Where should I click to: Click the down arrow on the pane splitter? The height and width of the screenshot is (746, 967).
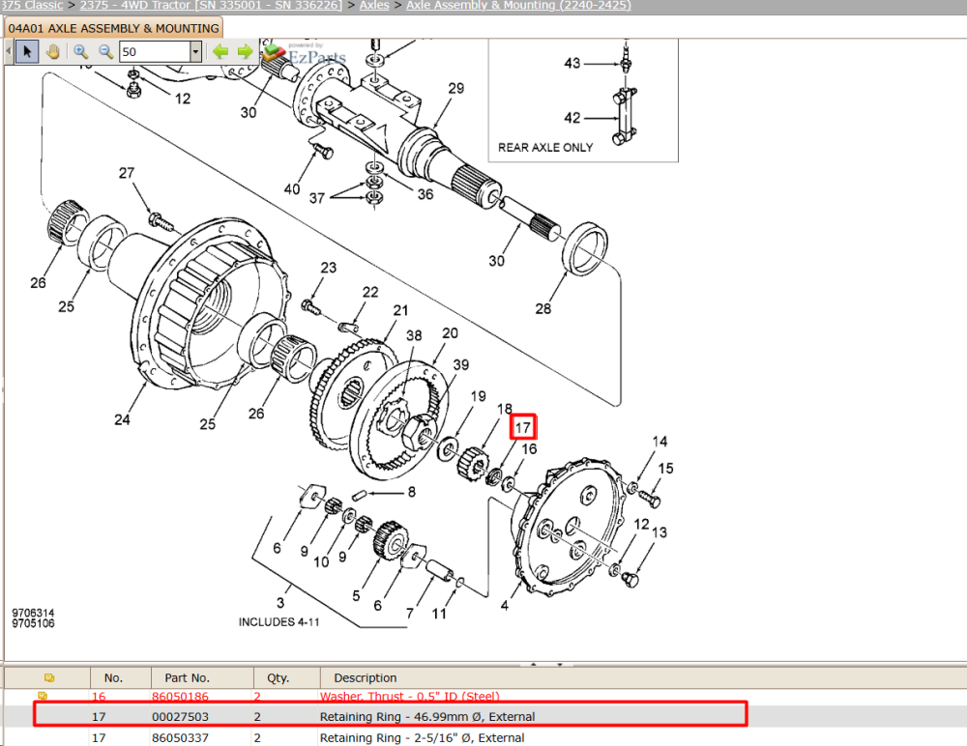559,664
